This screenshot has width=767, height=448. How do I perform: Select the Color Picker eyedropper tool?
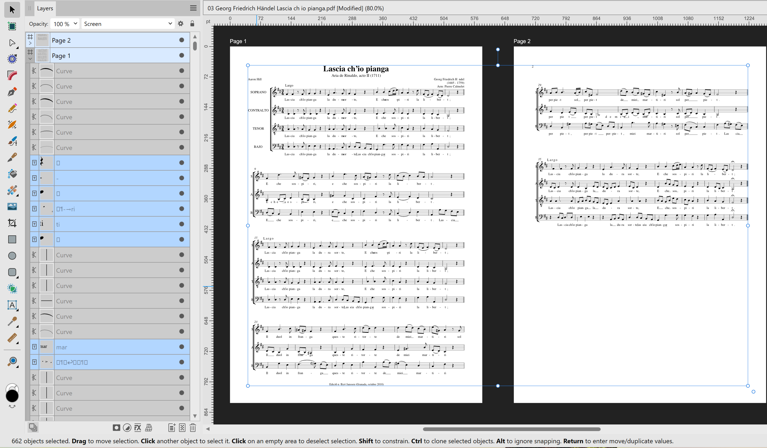coord(12,321)
